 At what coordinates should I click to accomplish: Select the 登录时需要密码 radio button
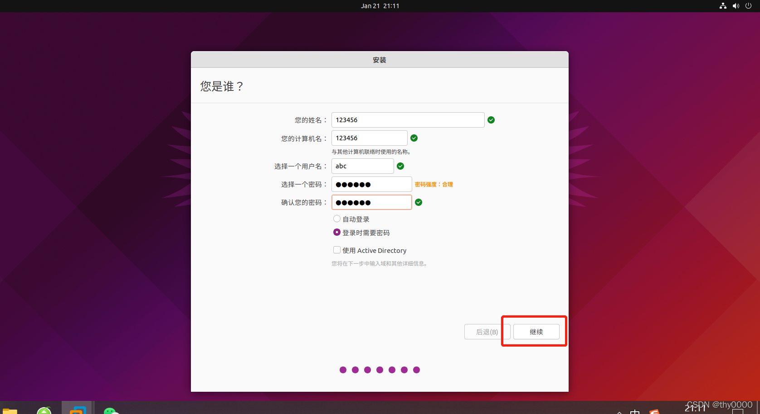pos(336,232)
